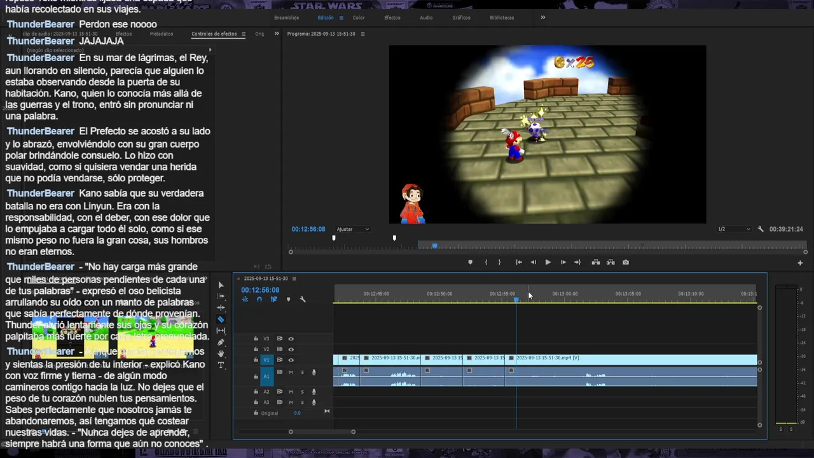The height and width of the screenshot is (458, 814).
Task: Open Controles de efectos panel menu
Action: tap(244, 34)
